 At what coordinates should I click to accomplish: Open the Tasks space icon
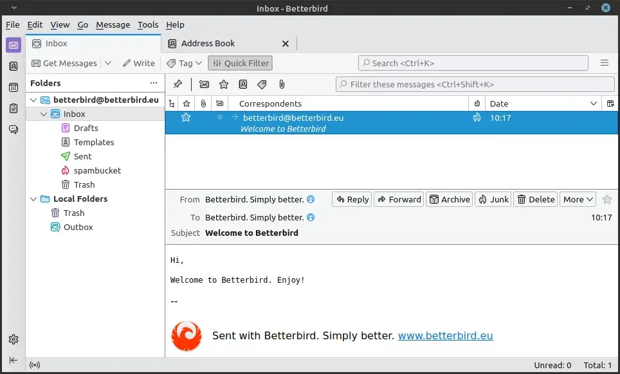[x=14, y=109]
